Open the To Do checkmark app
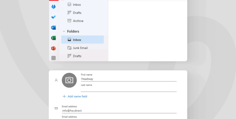 pyautogui.click(x=53, y=17)
